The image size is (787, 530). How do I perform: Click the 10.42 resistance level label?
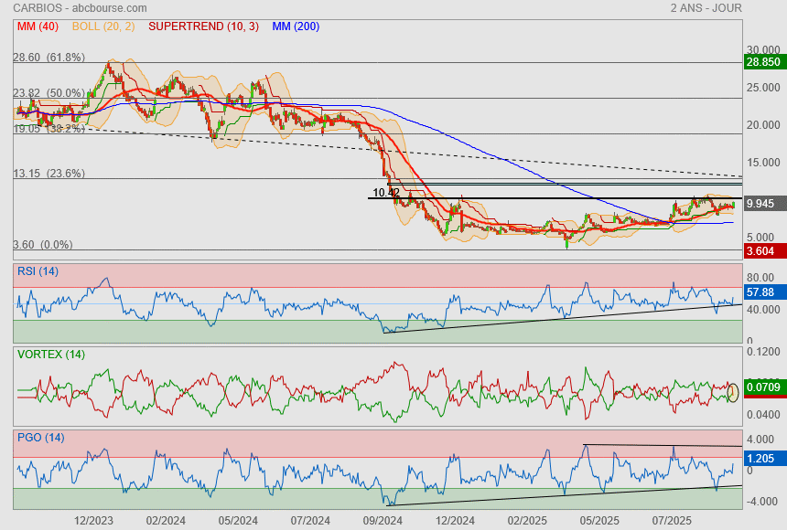[386, 193]
